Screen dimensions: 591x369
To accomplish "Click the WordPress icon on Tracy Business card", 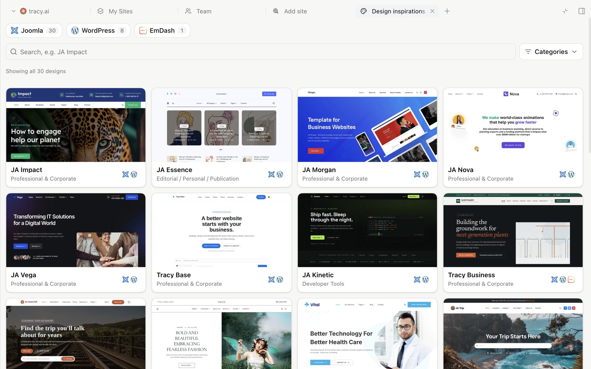I will 563,280.
